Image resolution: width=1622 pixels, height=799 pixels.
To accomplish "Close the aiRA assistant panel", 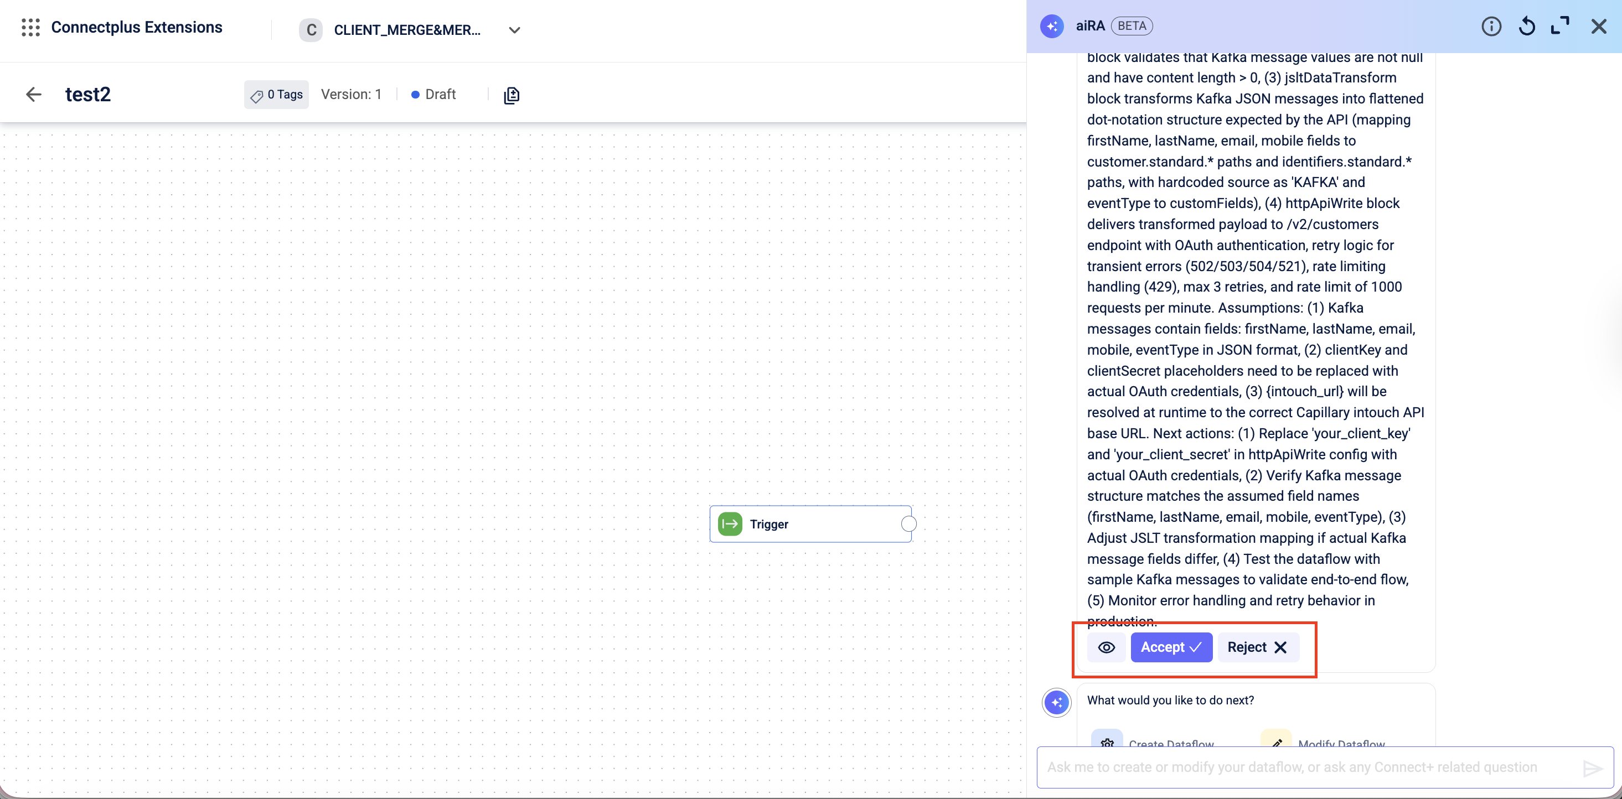I will (x=1598, y=27).
